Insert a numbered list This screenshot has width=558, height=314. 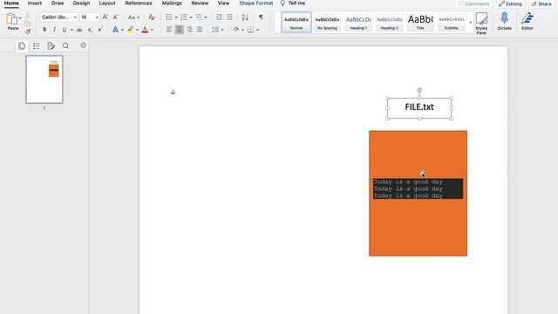coord(184,17)
